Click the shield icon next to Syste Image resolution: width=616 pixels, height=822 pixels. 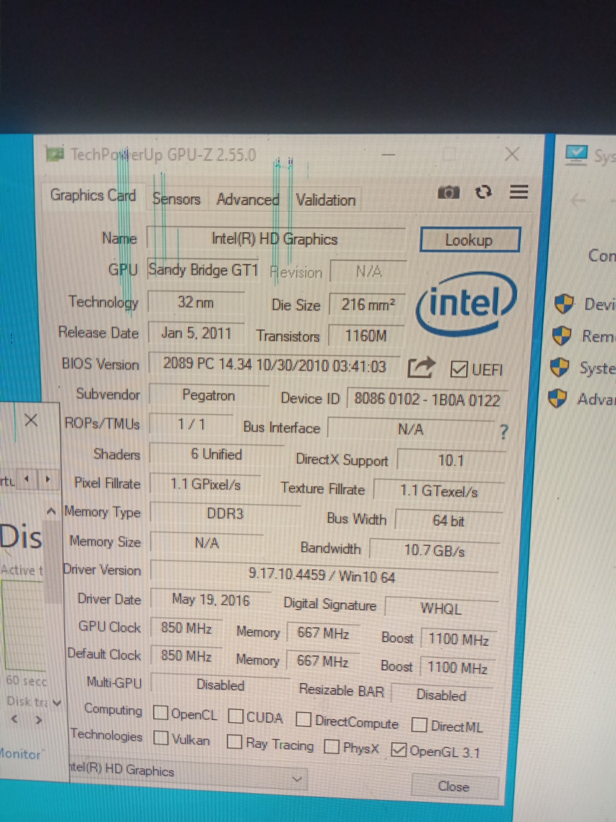click(x=560, y=367)
